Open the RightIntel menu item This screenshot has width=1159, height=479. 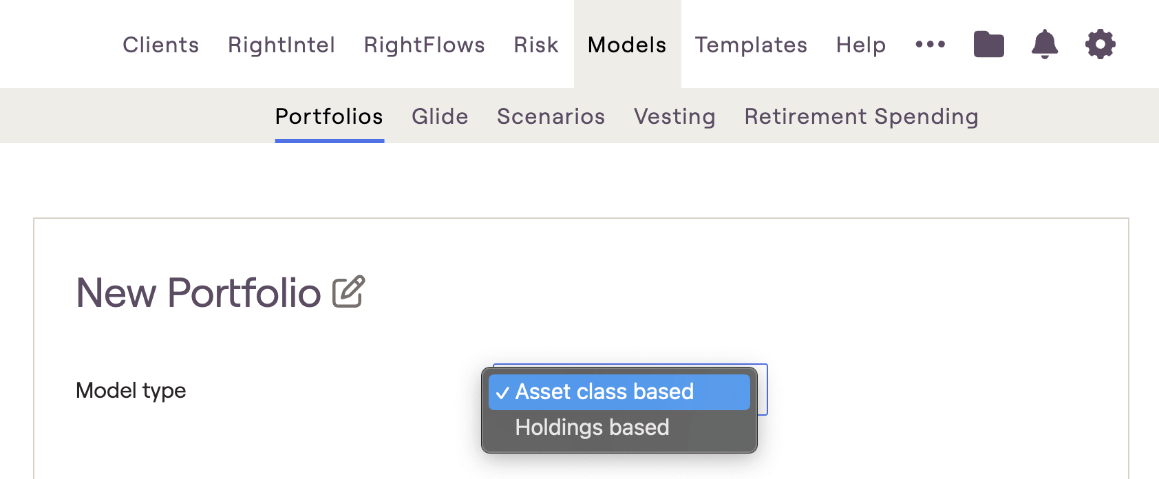(281, 45)
